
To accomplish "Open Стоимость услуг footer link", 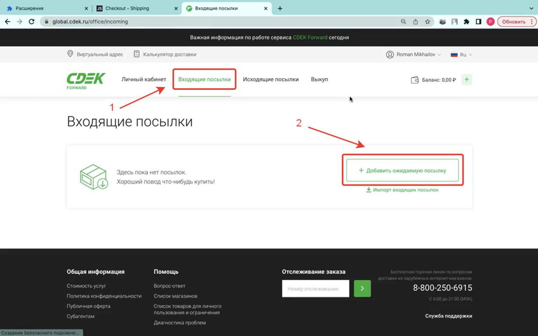I will [87, 286].
